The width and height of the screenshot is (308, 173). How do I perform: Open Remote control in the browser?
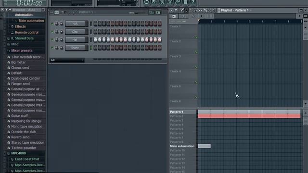pos(26,33)
